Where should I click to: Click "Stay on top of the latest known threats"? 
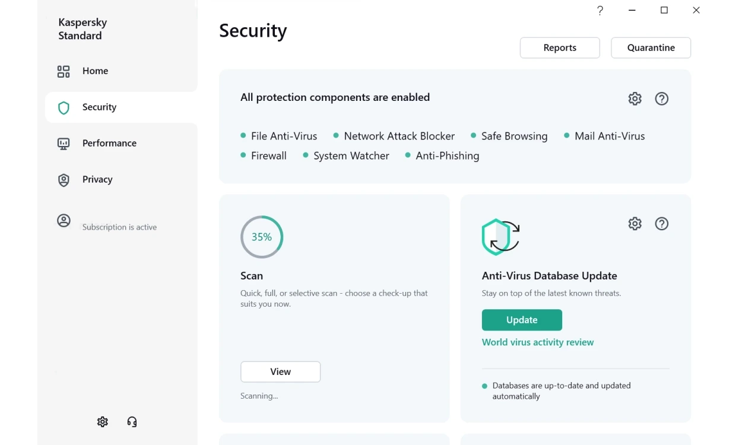coord(551,293)
